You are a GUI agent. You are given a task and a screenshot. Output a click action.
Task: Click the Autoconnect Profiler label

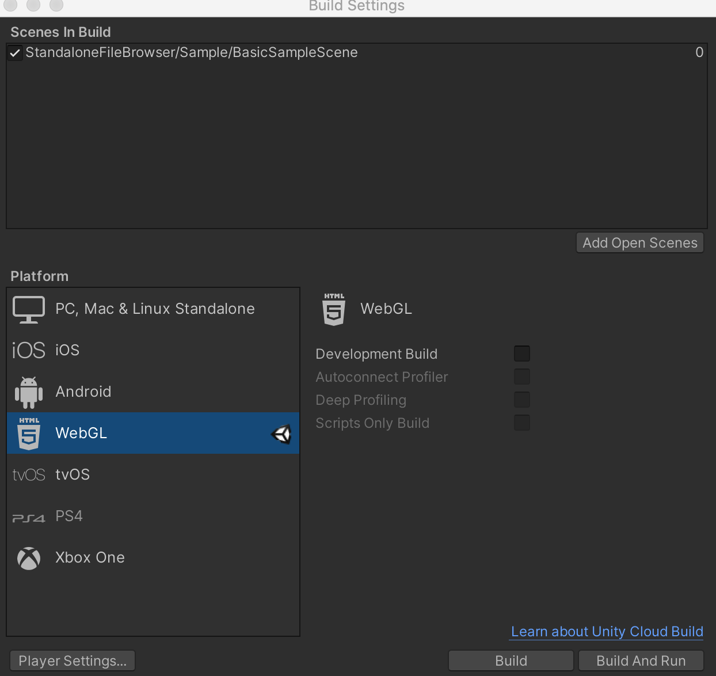382,377
